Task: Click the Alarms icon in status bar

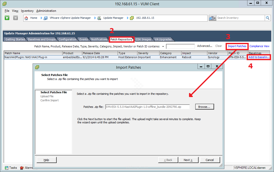Action: coord(22,168)
